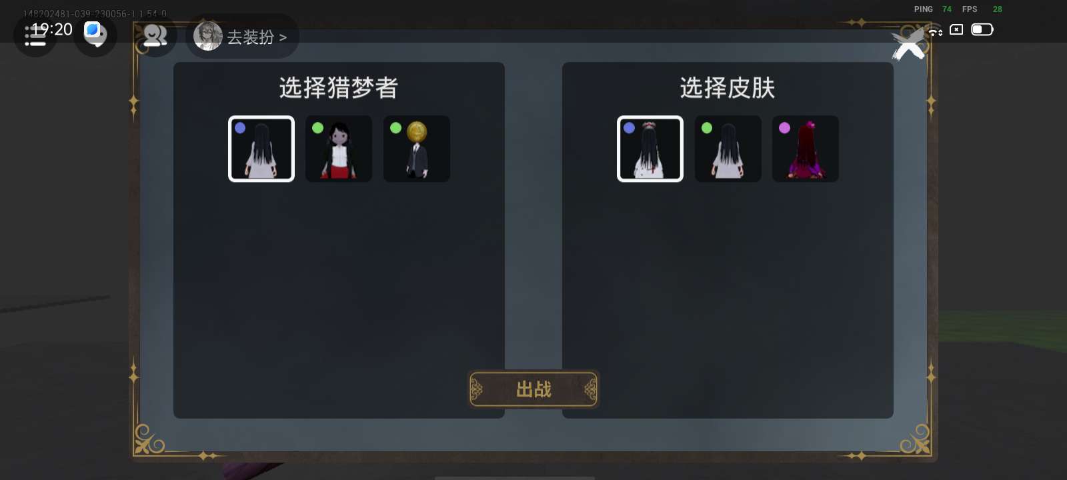Tap the Wi-Fi signal icon in status bar
Viewport: 1067px width, 480px height.
point(936,30)
